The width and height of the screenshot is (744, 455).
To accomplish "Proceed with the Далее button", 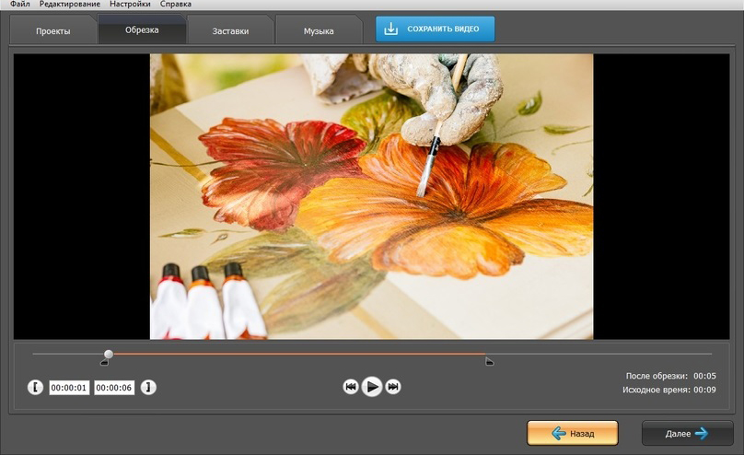I will coord(687,433).
